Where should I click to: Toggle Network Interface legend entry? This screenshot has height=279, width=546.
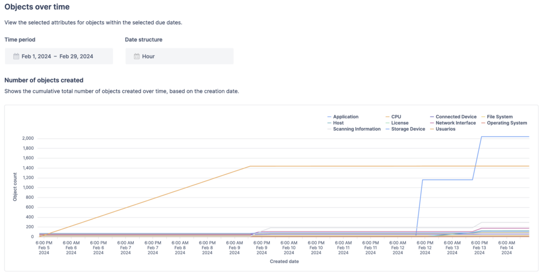click(x=455, y=123)
